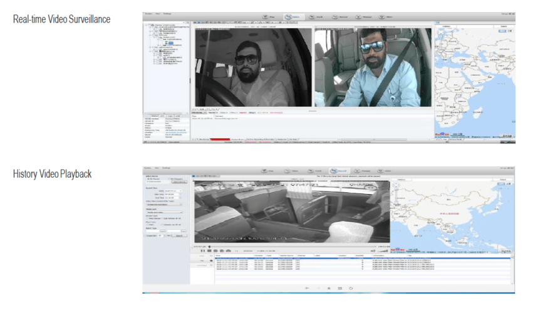Click the Search button in the playback panel

pos(180,236)
